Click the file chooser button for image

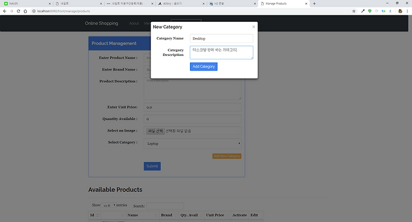click(155, 131)
